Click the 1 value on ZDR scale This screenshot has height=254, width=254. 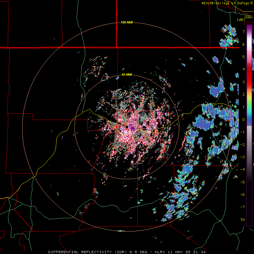(x=244, y=107)
